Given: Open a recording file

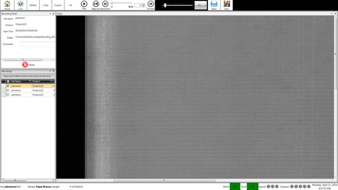Looking at the screenshot, I should (214, 5).
